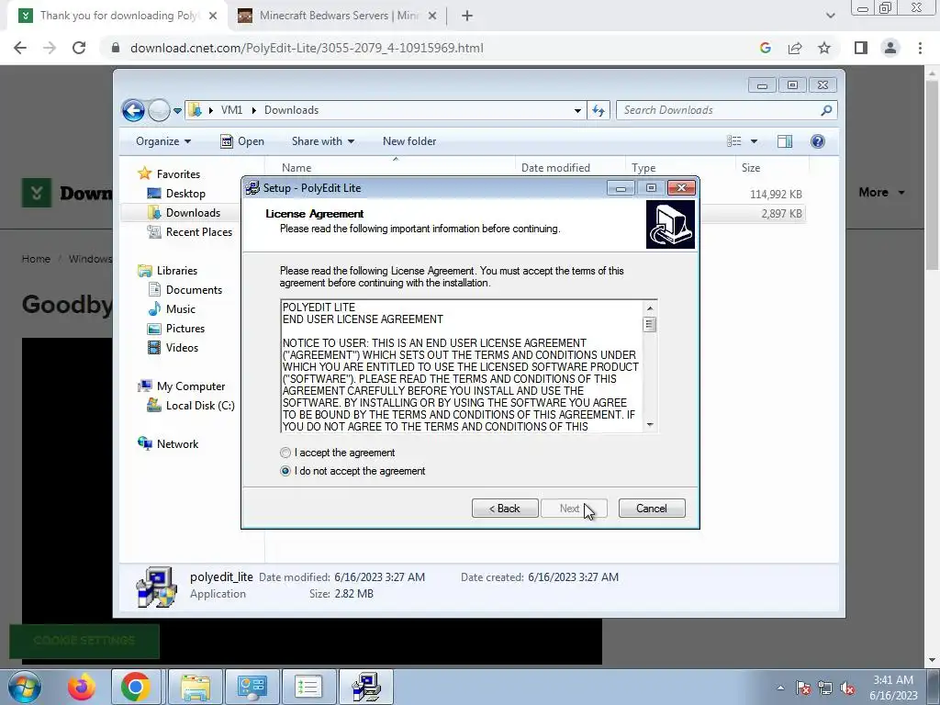Open Pictures library in navigation pane
Screen dimensions: 940x705
pyautogui.click(x=185, y=329)
